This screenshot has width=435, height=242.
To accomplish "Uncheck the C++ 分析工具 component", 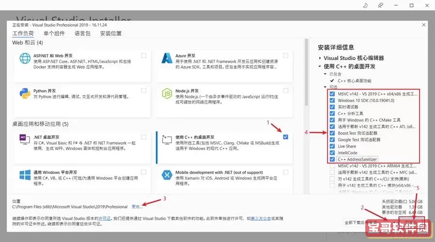I will click(x=332, y=114).
